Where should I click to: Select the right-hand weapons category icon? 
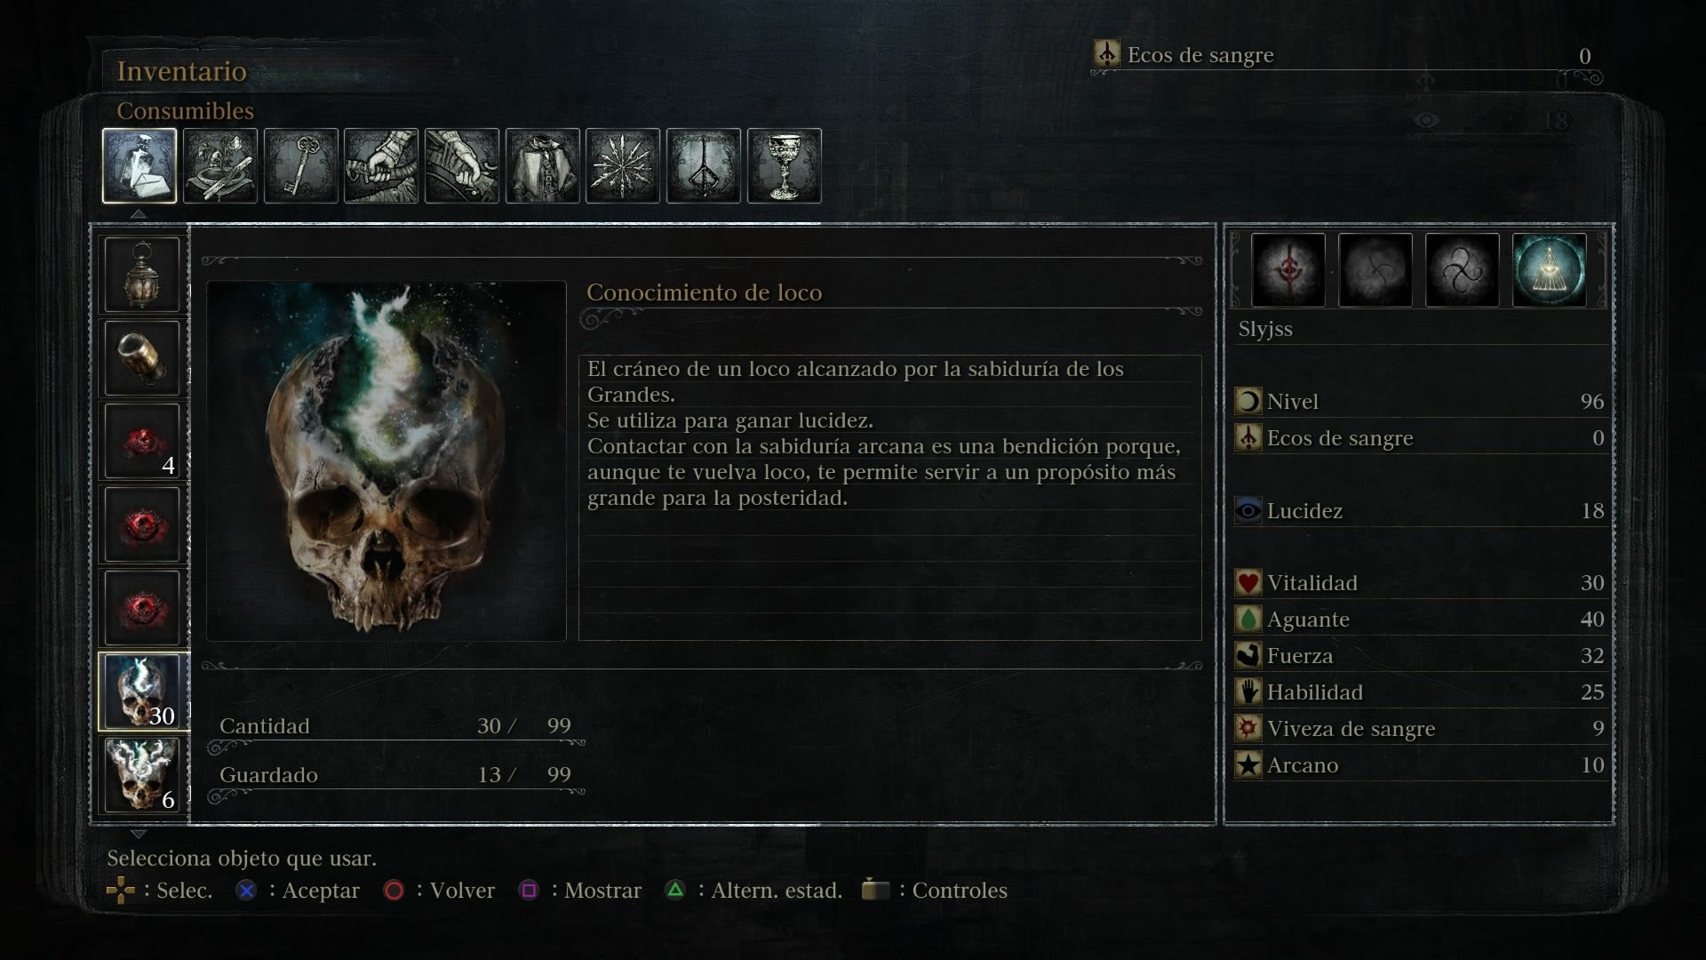tap(381, 166)
